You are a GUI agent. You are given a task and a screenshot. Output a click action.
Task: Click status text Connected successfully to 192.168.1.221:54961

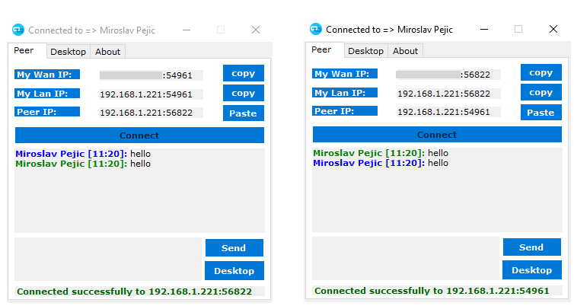pos(432,291)
